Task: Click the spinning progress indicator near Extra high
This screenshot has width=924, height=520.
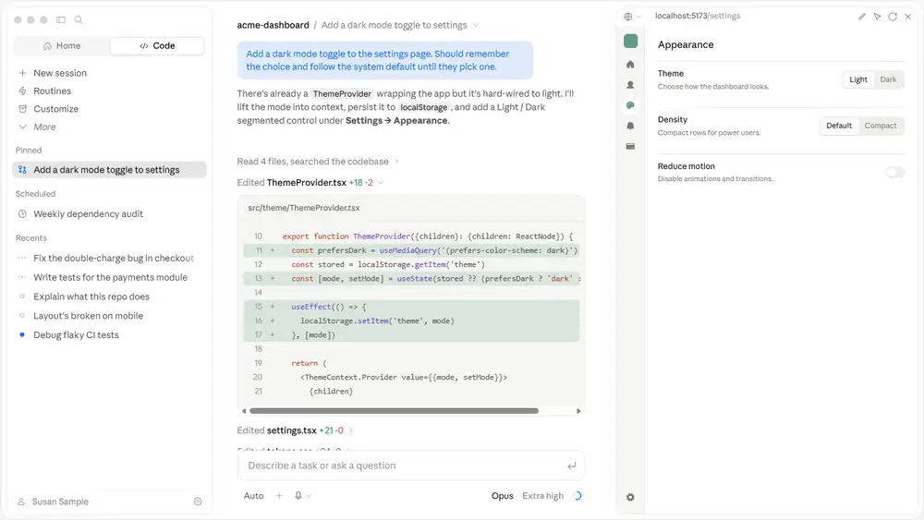Action: (577, 496)
